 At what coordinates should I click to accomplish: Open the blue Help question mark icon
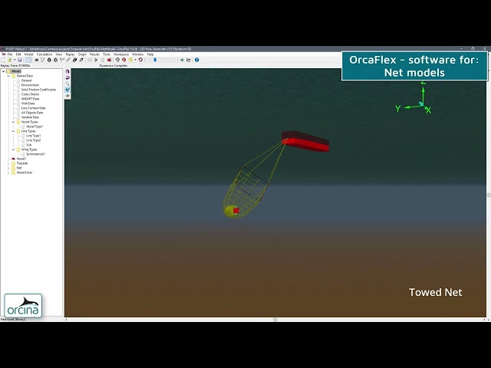196,60
